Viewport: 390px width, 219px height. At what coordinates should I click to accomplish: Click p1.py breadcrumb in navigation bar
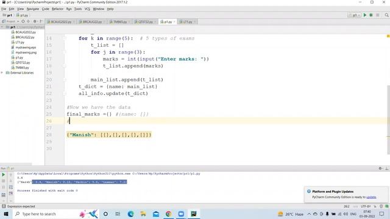pos(22,15)
